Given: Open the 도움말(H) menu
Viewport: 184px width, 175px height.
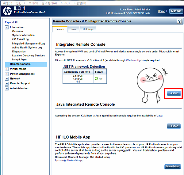Looking at the screenshot, I should coord(80,3).
